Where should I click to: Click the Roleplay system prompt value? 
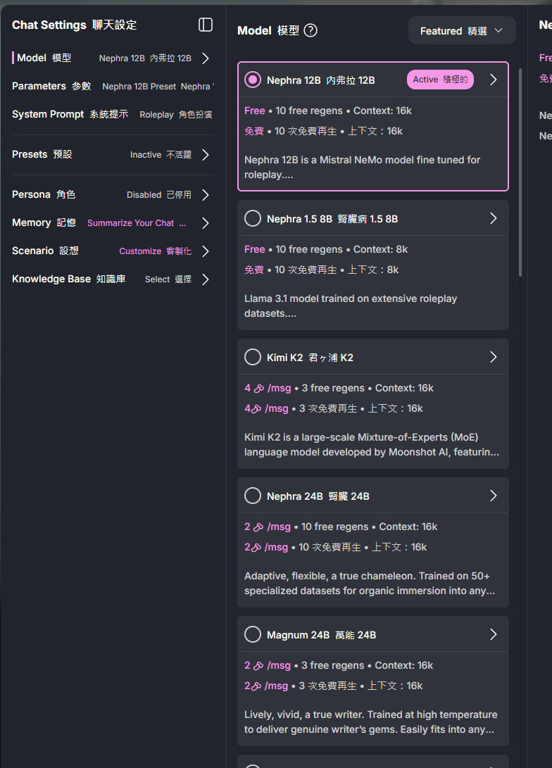pos(176,115)
